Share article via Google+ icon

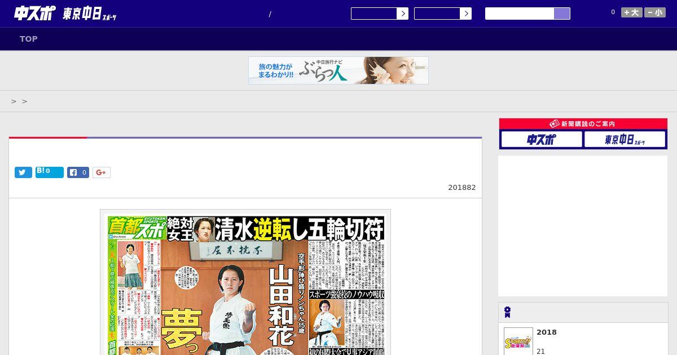(102, 172)
